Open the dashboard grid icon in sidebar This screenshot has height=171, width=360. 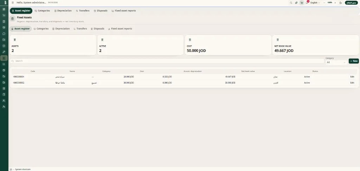[4, 9]
